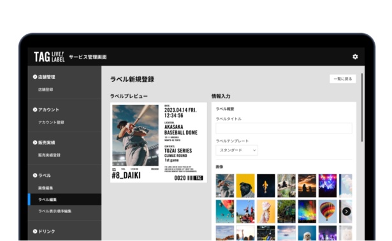Click the 0020 number on the label
Image resolution: width=392 pixels, height=241 pixels.
(x=180, y=178)
